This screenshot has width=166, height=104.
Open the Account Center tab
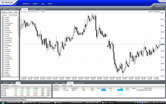(x=80, y=83)
